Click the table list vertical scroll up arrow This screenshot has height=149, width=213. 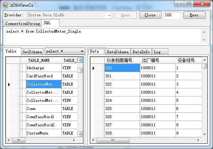pos(80,60)
